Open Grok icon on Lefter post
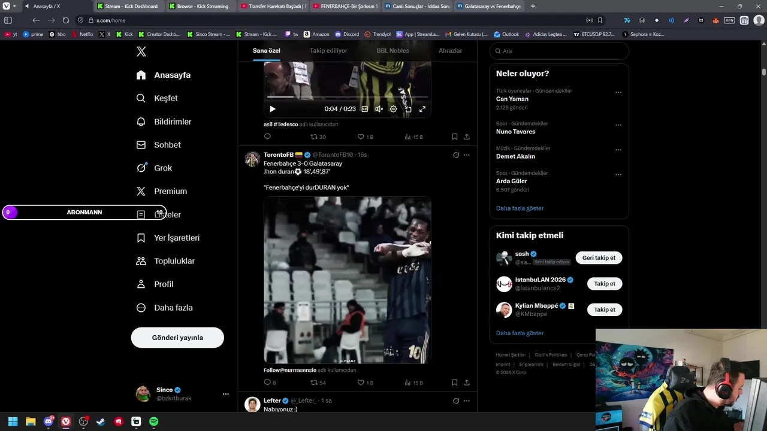The height and width of the screenshot is (431, 767). click(456, 401)
